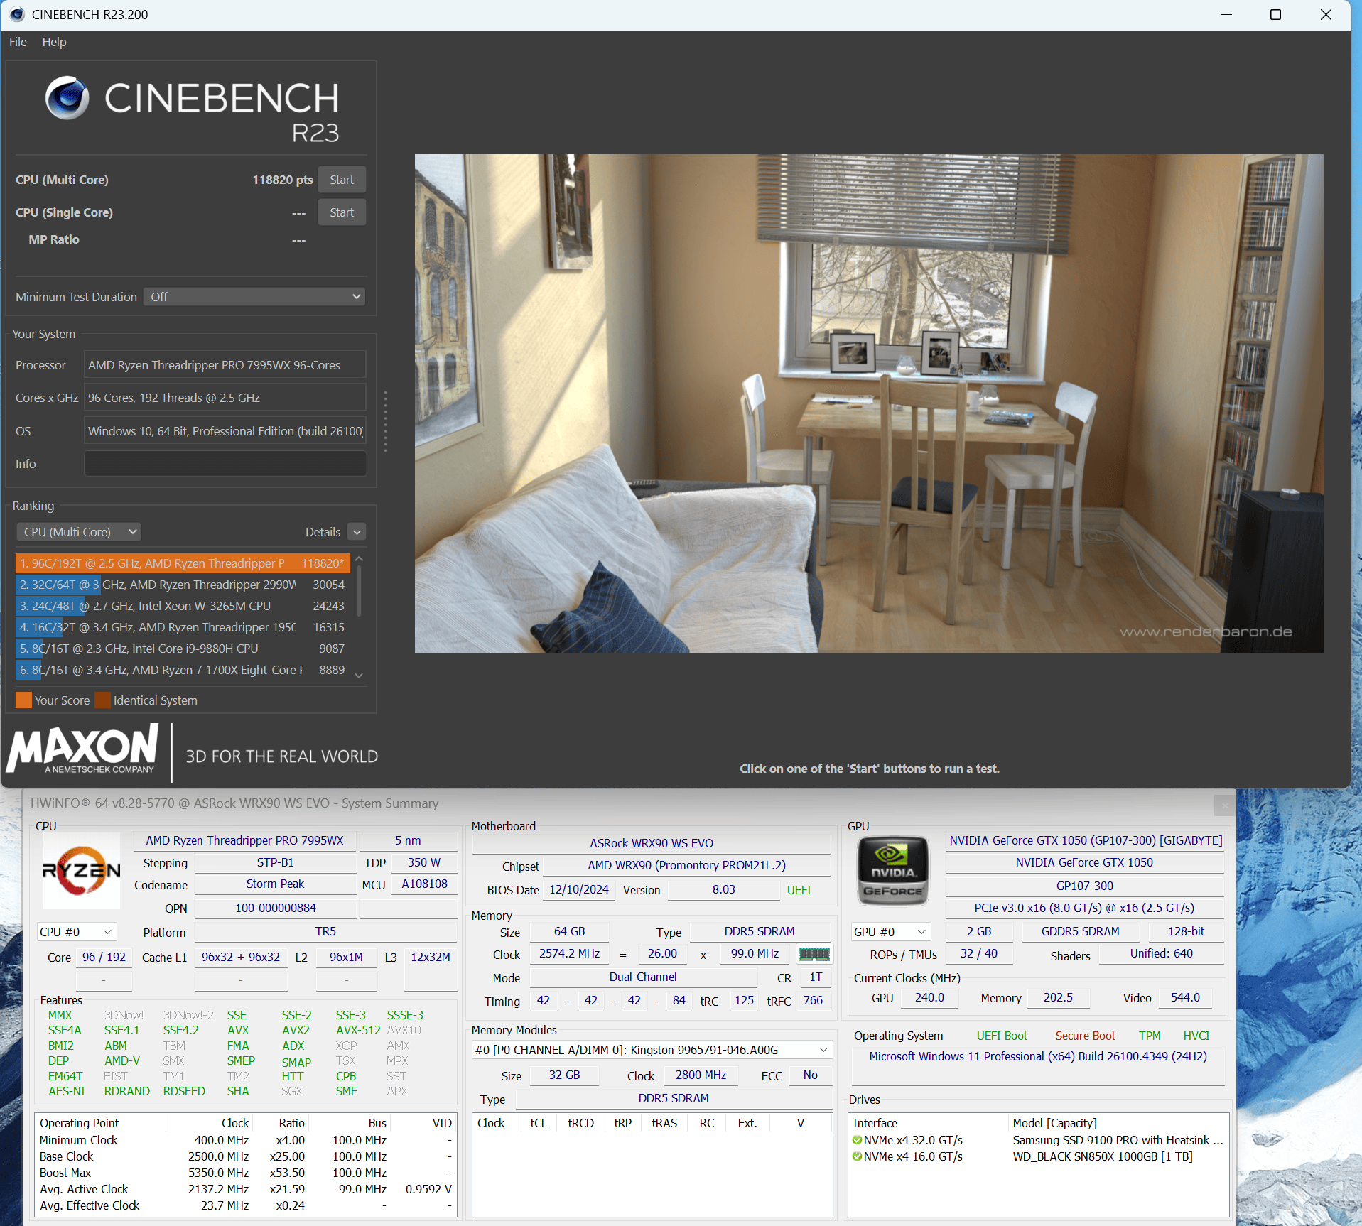This screenshot has height=1226, width=1362.
Task: Click the empty Info input field
Action: (225, 464)
